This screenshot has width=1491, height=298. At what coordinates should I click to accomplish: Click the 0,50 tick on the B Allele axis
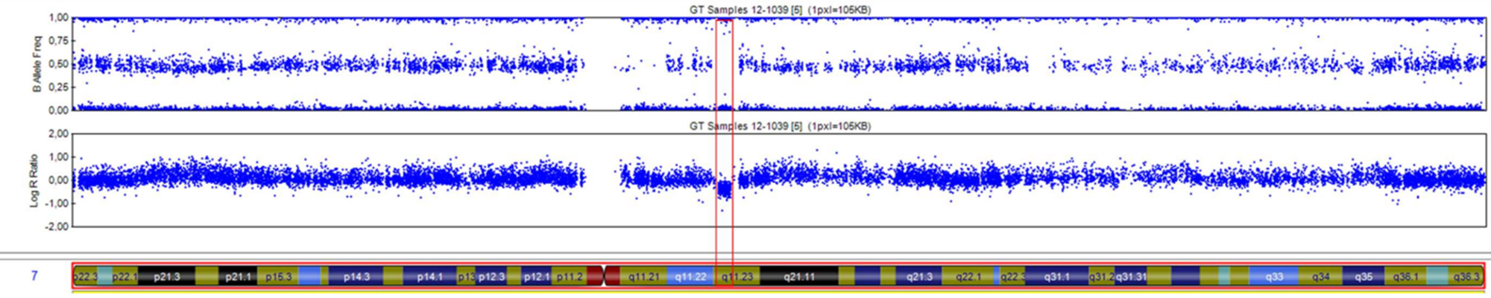pos(57,64)
